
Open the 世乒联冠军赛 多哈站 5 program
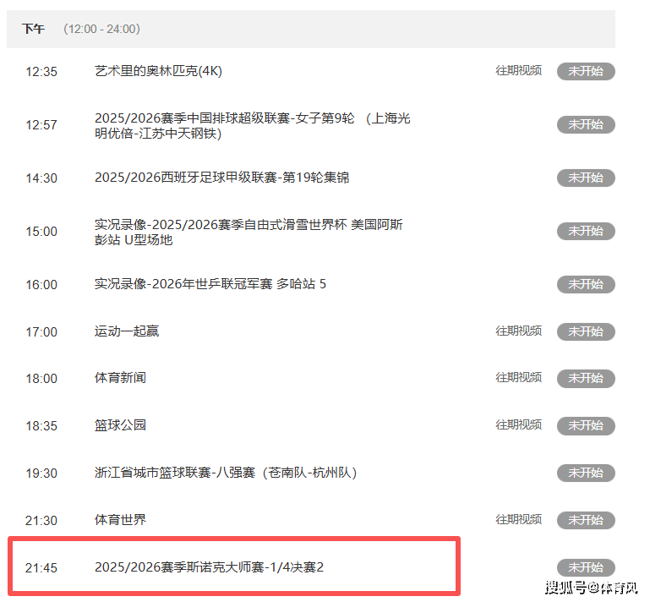(210, 284)
